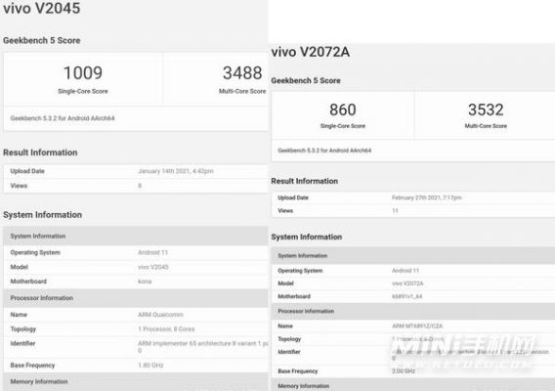Screen dimensions: 555x391
Task: Click Memory Information header in V2072A table
Action: [x=303, y=386]
